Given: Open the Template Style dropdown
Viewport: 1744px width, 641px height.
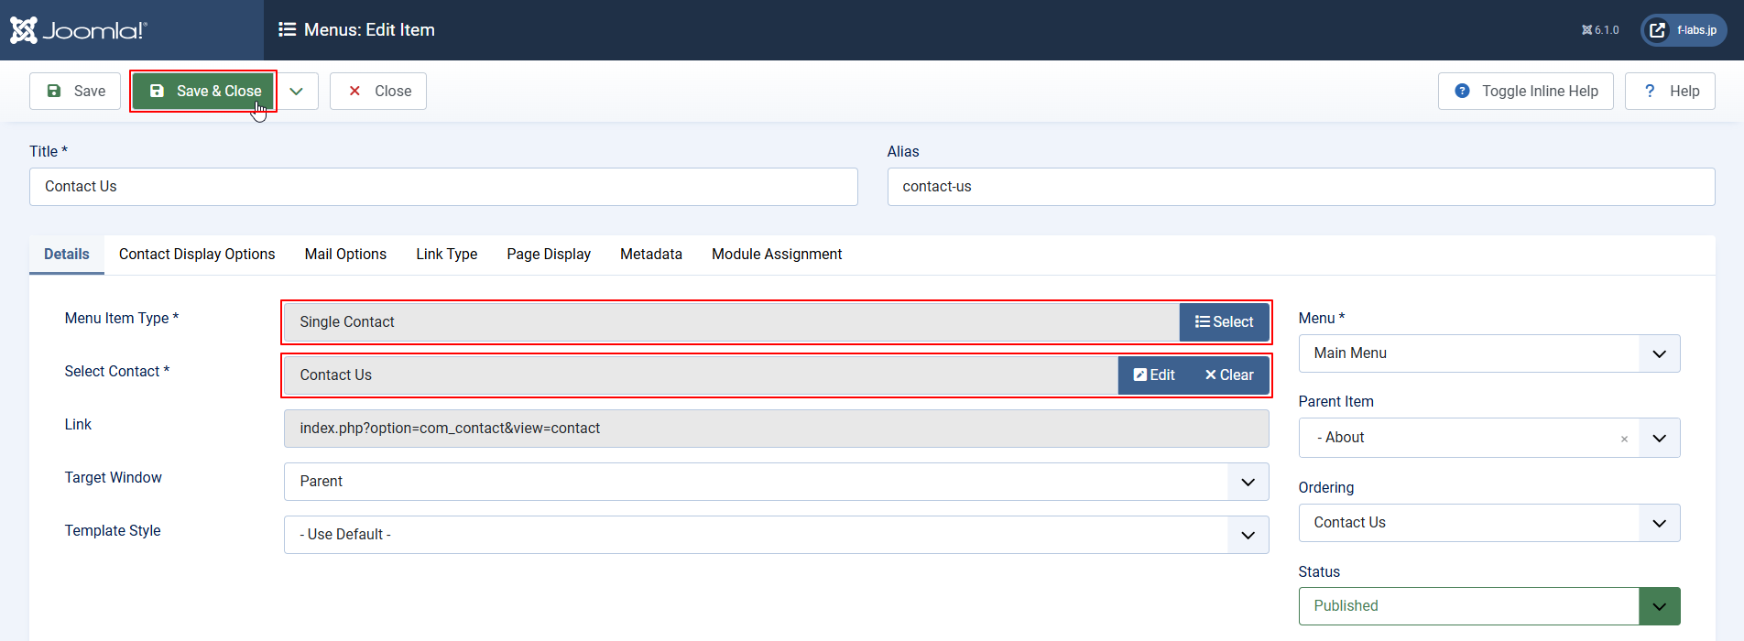Looking at the screenshot, I should (x=777, y=535).
